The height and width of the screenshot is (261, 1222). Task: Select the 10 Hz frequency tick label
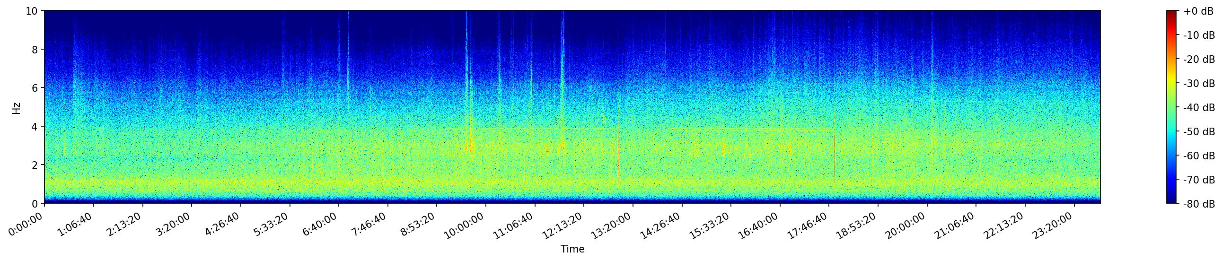(x=31, y=11)
